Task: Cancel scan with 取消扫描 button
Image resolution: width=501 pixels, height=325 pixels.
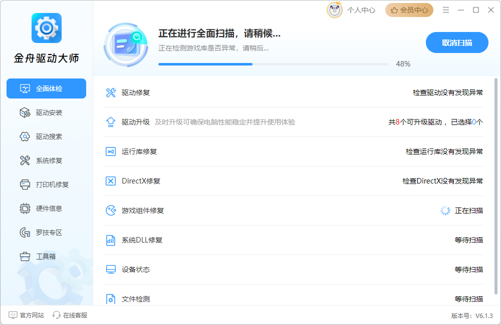Action: [457, 42]
